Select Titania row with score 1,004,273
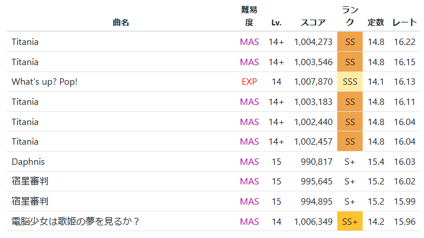 coord(213,41)
